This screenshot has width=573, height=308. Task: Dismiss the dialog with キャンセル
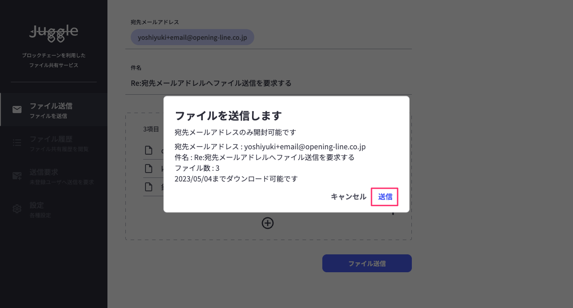[348, 197]
